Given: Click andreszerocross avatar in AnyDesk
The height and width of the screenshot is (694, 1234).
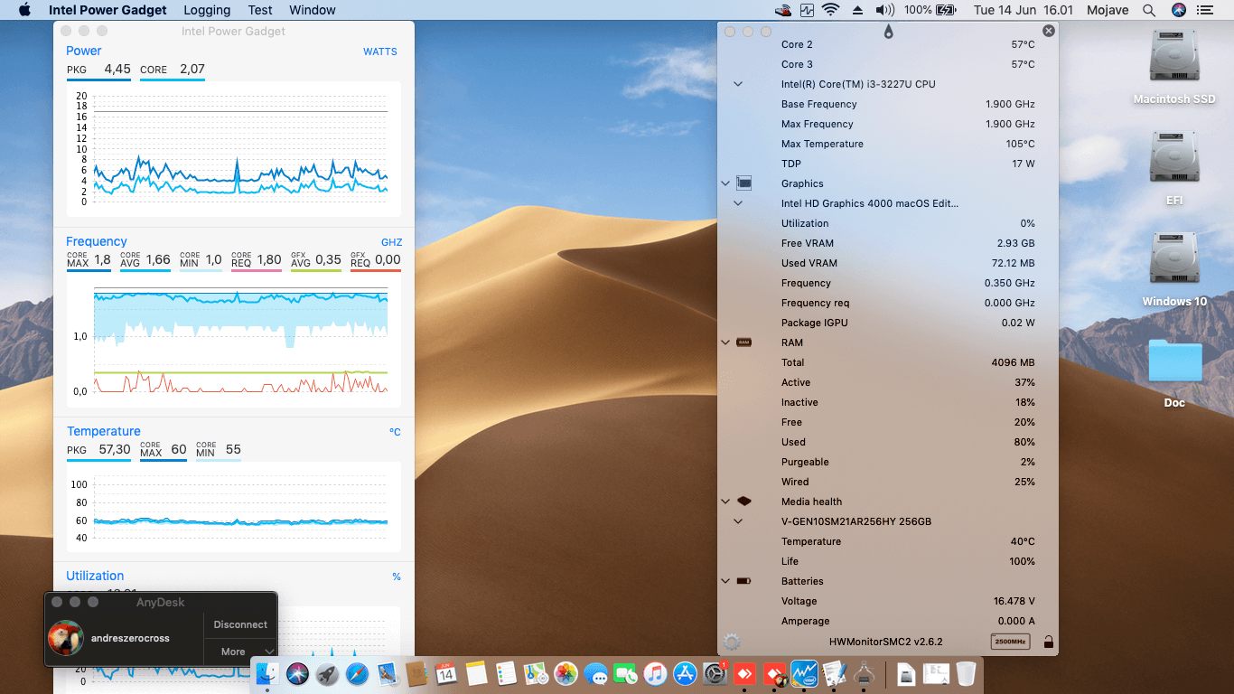Looking at the screenshot, I should [x=65, y=638].
